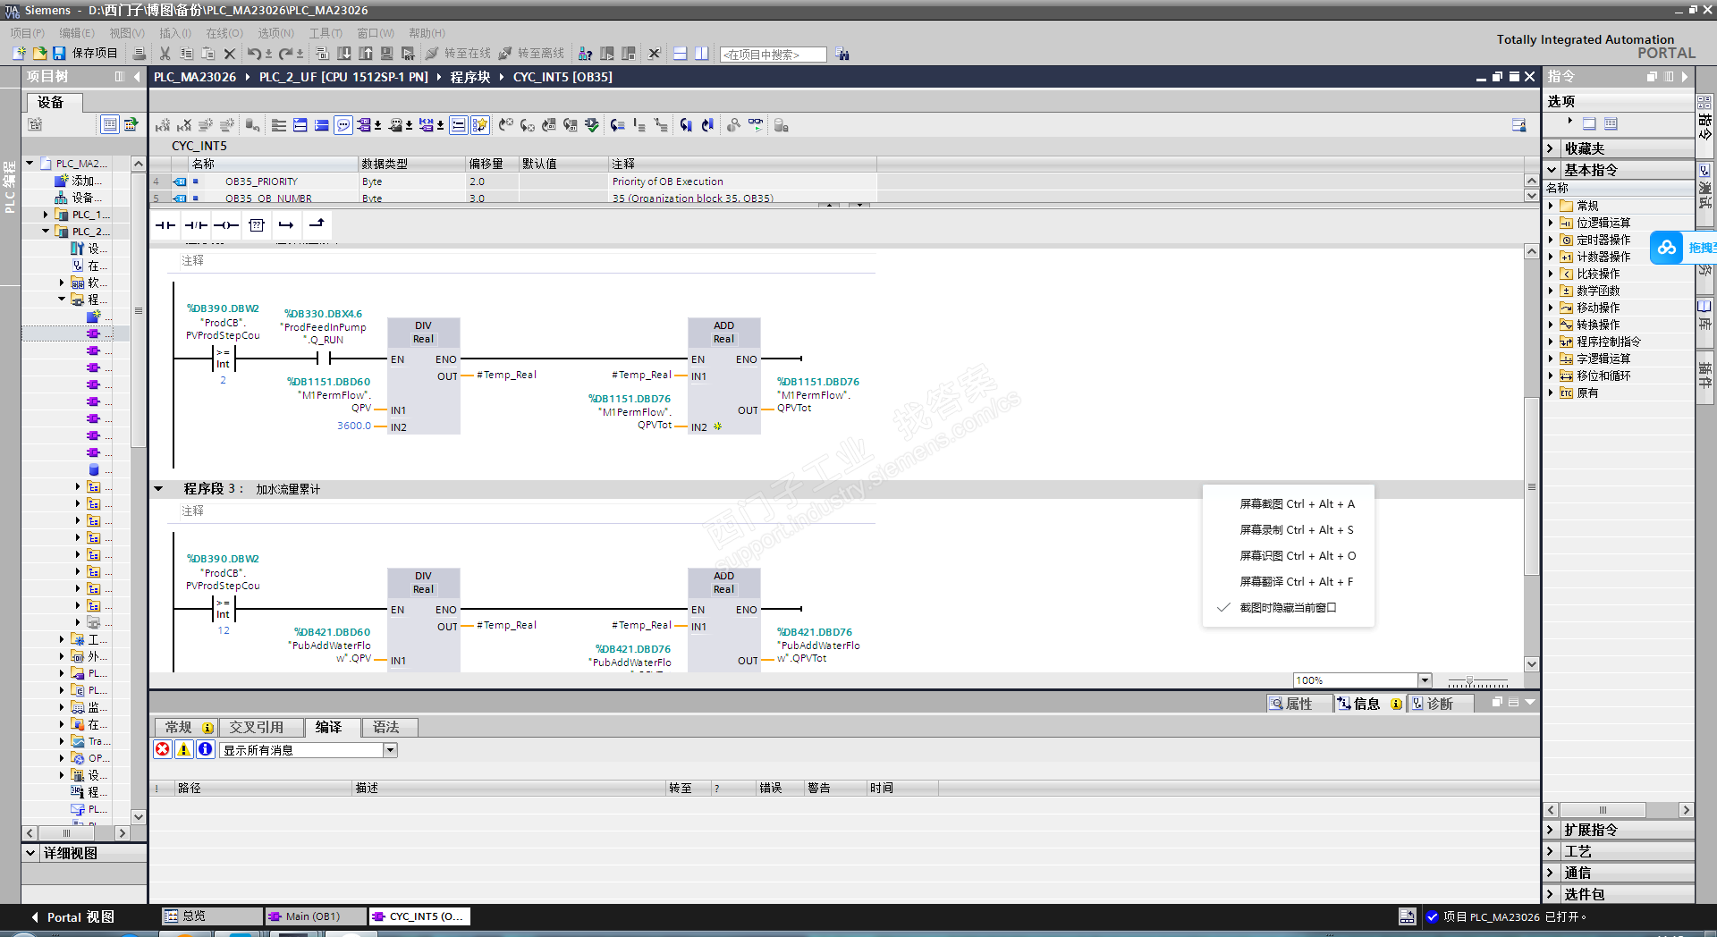Expand the 位逻辑运算 instruction folder
The width and height of the screenshot is (1717, 937).
coord(1552,223)
